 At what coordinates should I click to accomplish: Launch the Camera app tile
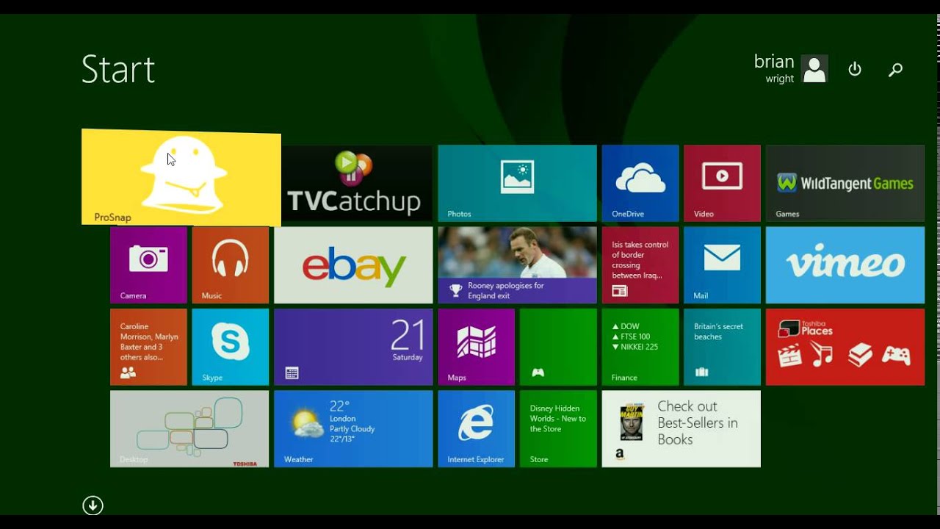point(148,265)
